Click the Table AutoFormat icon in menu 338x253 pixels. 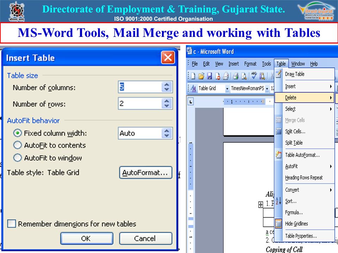pyautogui.click(x=278, y=155)
